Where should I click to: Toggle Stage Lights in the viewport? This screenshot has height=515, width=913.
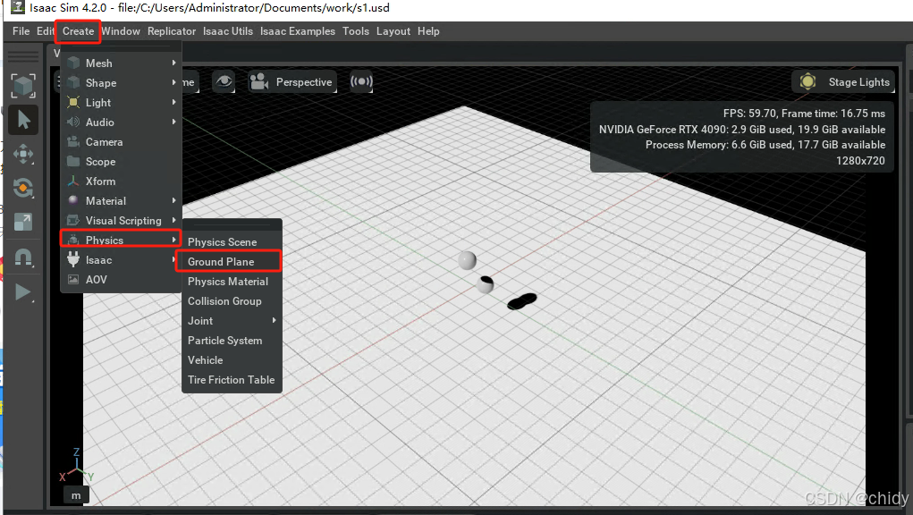tap(841, 81)
